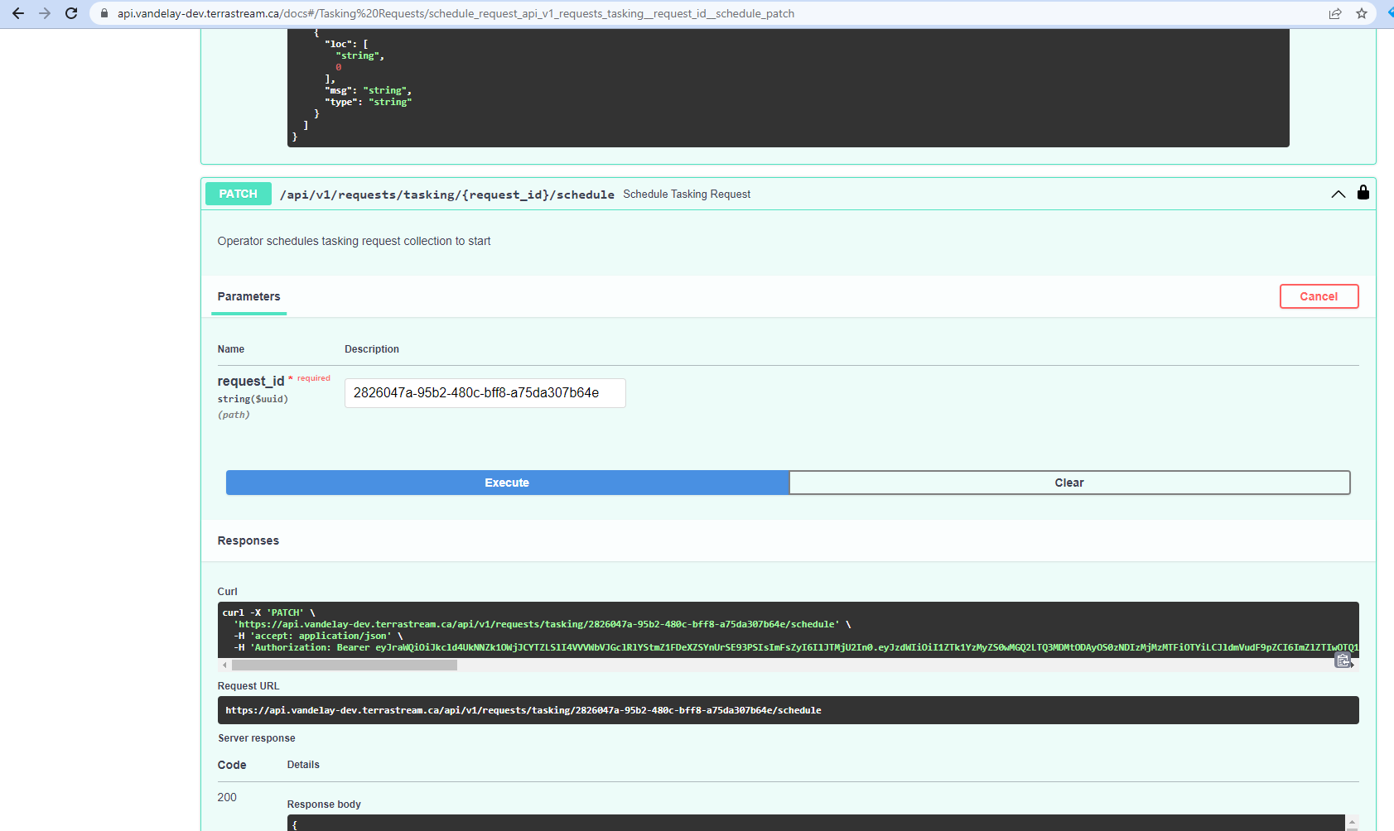Click into the request_id input field
Image resolution: width=1394 pixels, height=831 pixels.
click(x=485, y=393)
